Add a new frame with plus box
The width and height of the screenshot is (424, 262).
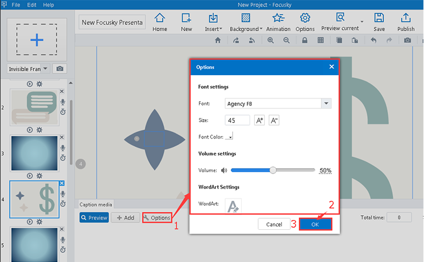(37, 39)
